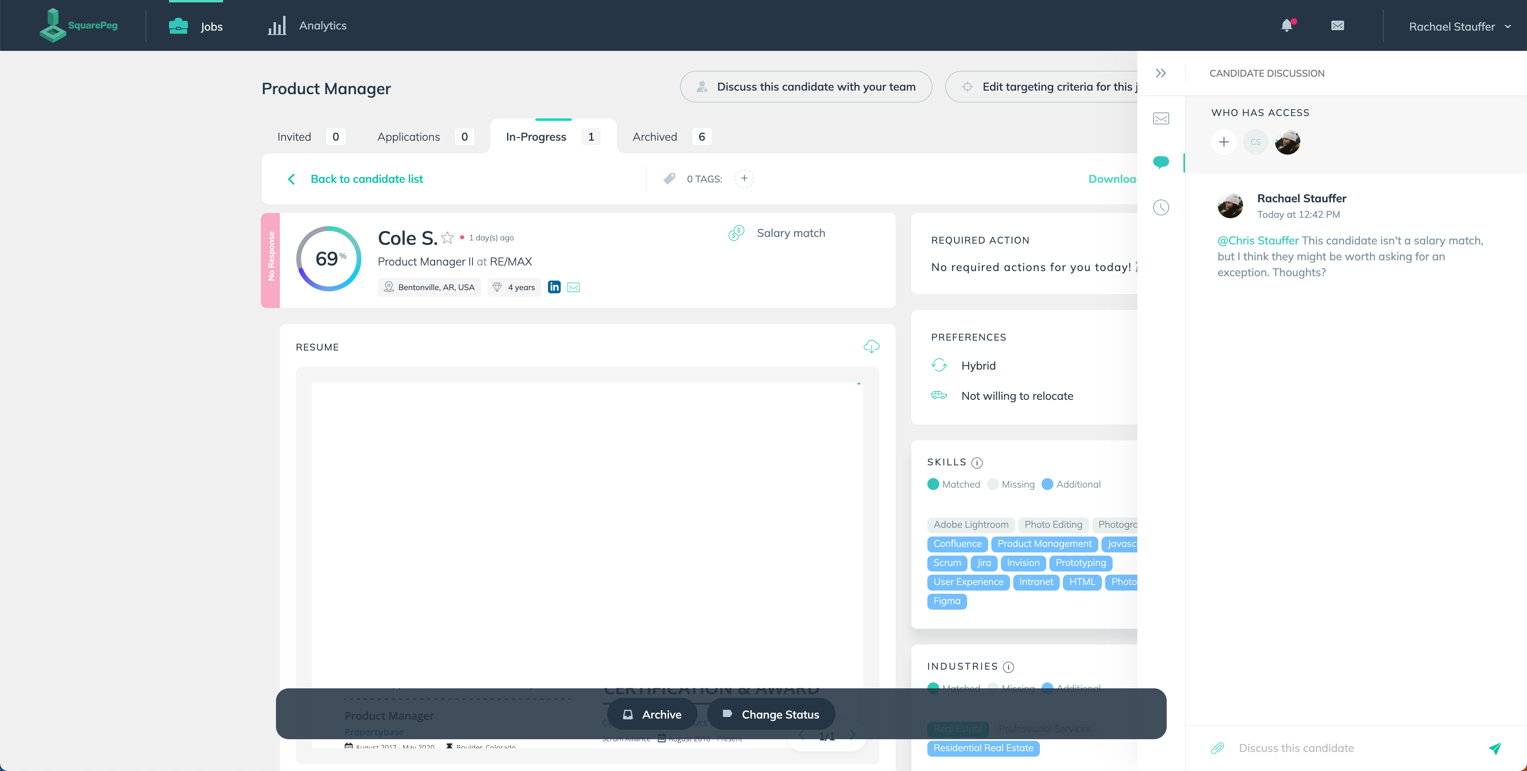Viewport: 1527px width, 771px height.
Task: Add a person to who has access
Action: coord(1224,142)
